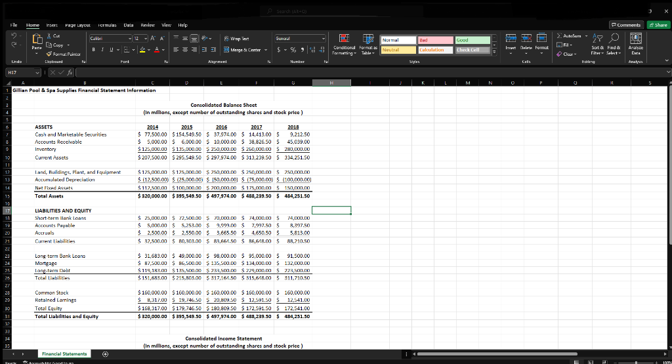Increase the cell indent

[213, 50]
